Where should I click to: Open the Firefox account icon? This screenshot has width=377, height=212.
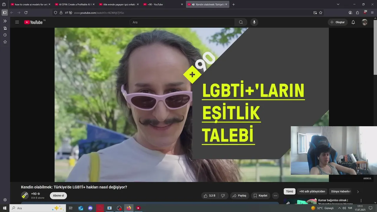pyautogui.click(x=350, y=13)
